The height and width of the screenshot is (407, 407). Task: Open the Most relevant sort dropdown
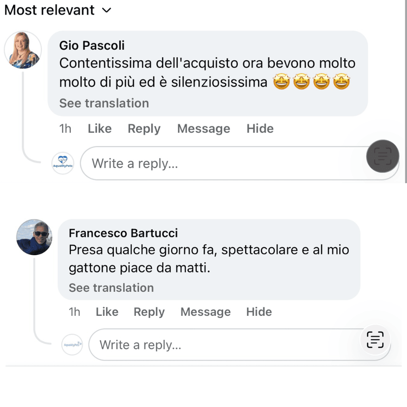coord(57,10)
